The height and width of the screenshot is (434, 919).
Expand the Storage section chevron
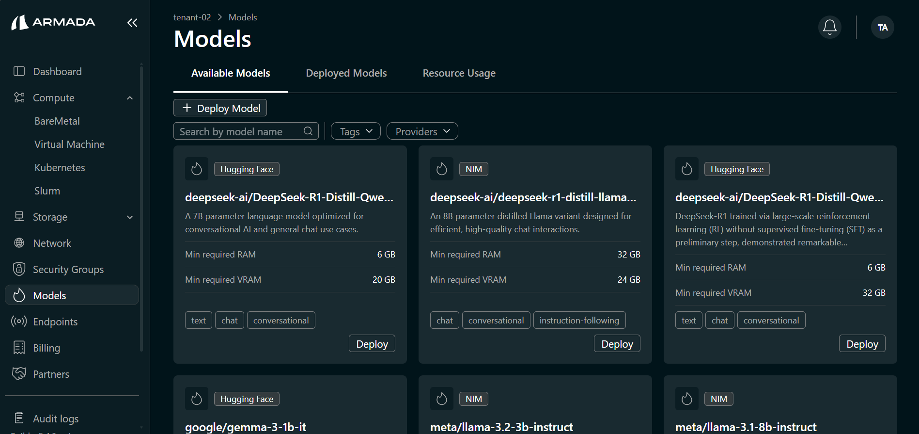click(130, 217)
